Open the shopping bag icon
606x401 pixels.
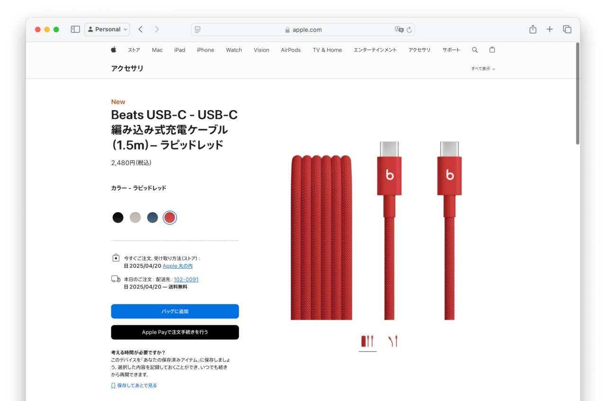tap(492, 50)
